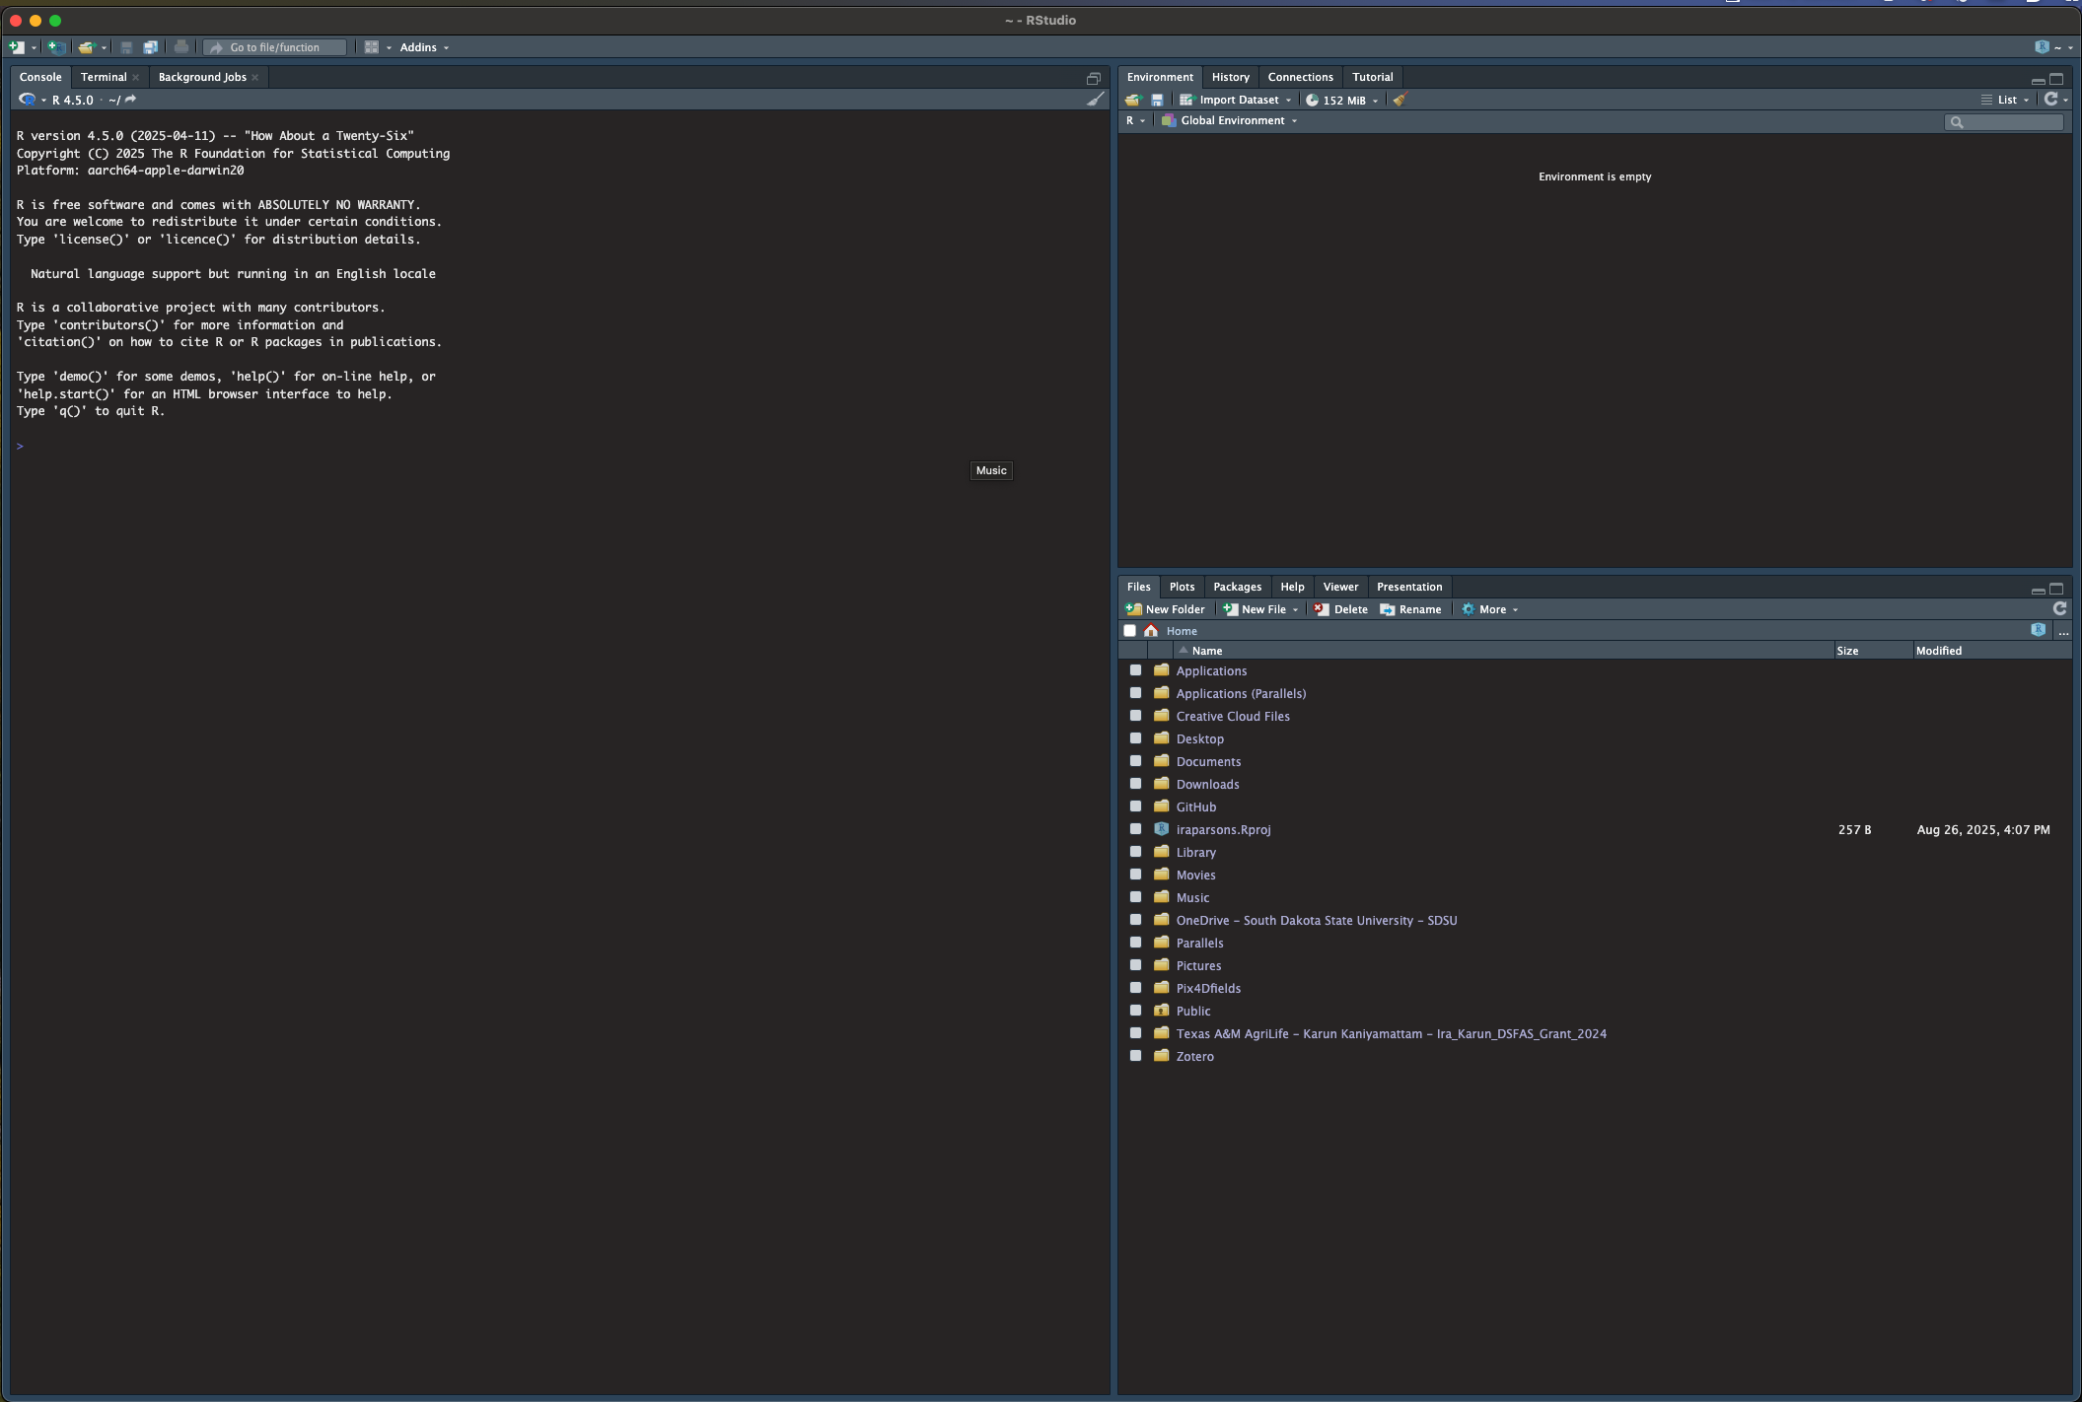Check the Zotero folder checkbox
Screen dimensions: 2082x1402
point(1135,1056)
